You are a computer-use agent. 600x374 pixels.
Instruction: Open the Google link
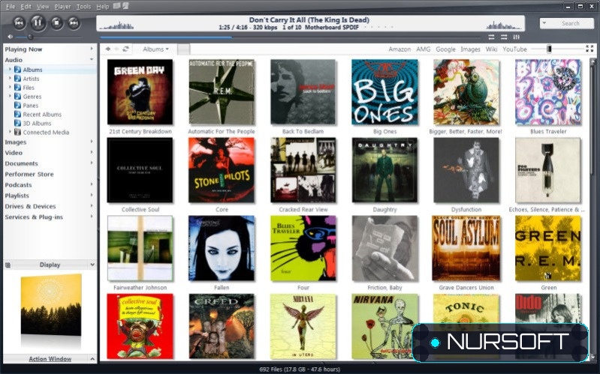click(x=445, y=49)
